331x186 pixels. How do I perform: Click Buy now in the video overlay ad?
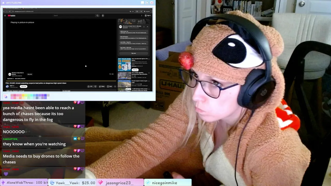tap(30, 74)
